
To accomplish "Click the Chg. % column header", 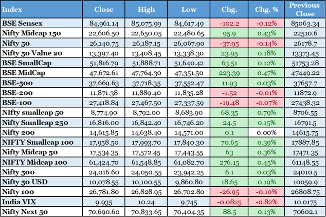I will point(266,9).
